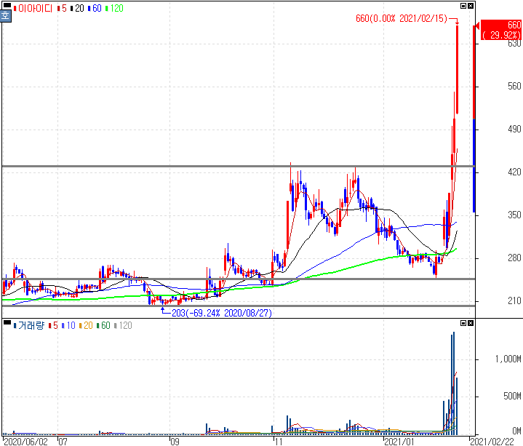Click the 660 high price annotation

[x=402, y=18]
